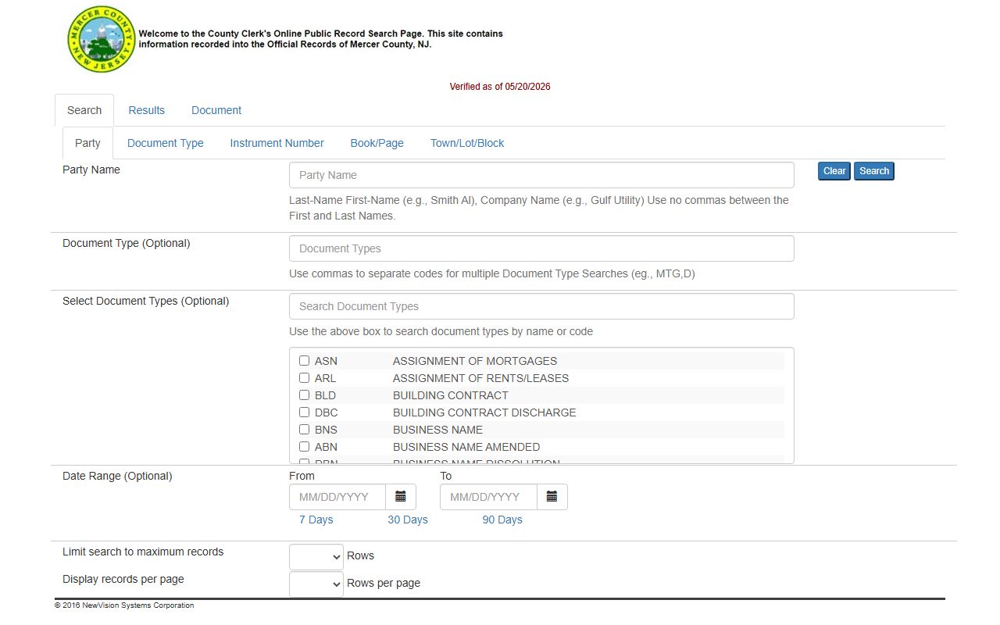
Task: Click the BUILDING CONTRACT DISCHARGE label
Action: [x=484, y=412]
